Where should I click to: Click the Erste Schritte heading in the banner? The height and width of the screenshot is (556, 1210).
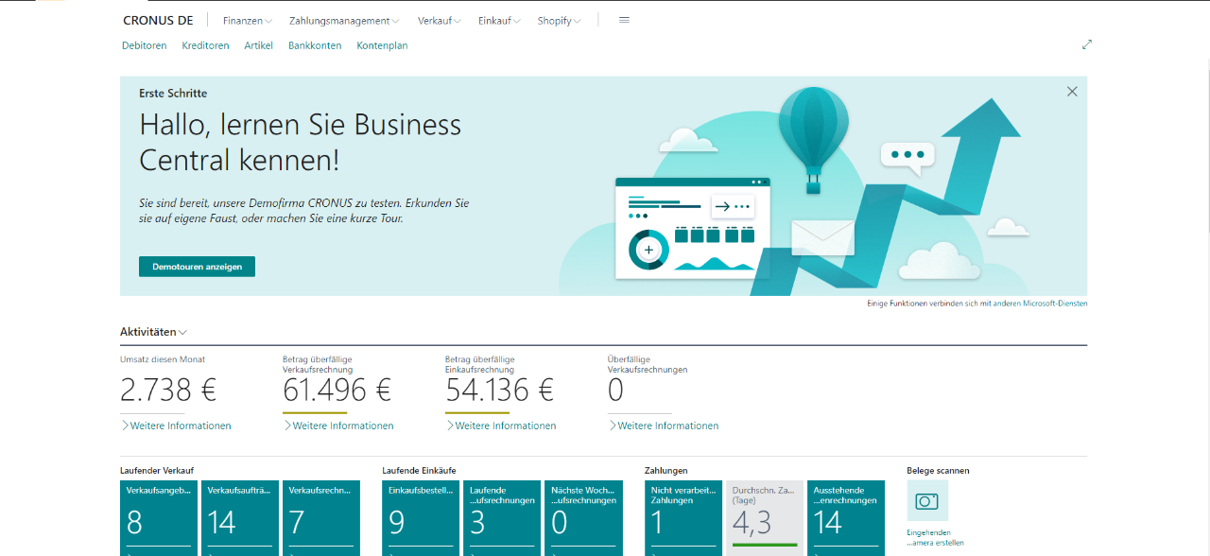[173, 94]
